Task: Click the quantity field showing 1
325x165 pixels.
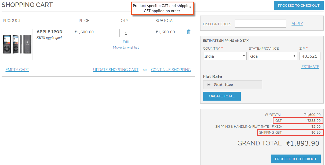Action: [126, 33]
